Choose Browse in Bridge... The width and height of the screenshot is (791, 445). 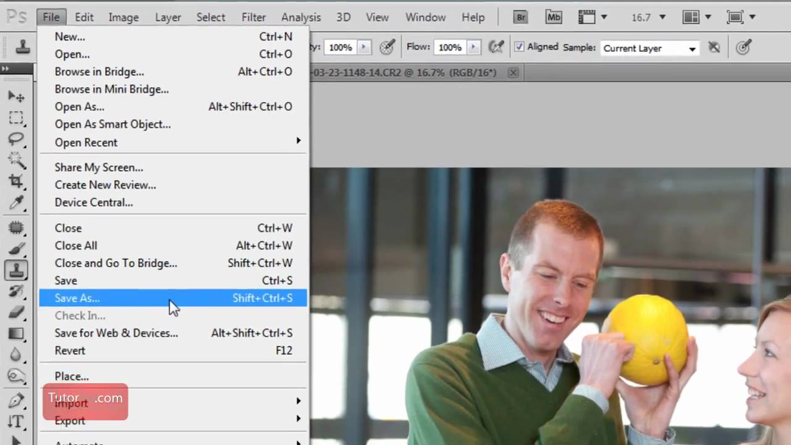point(172,72)
